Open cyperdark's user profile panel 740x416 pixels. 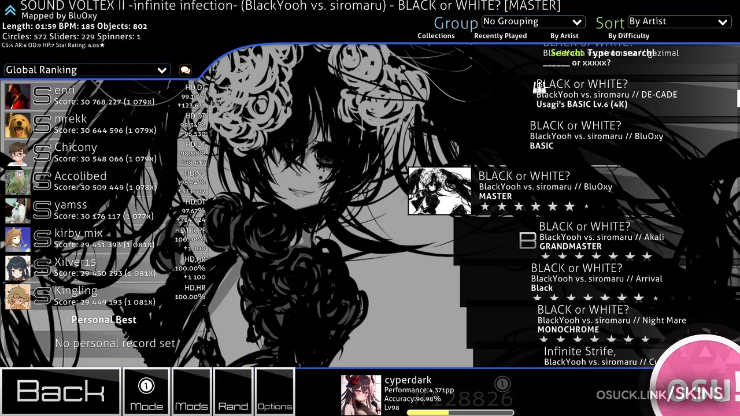tap(428, 395)
